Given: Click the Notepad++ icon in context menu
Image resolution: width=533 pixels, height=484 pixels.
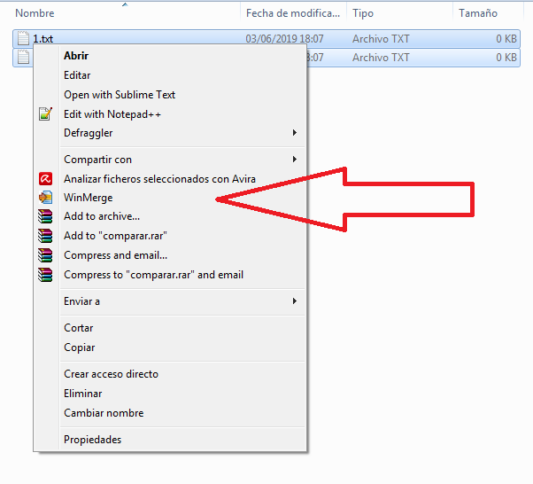Looking at the screenshot, I should 45,113.
